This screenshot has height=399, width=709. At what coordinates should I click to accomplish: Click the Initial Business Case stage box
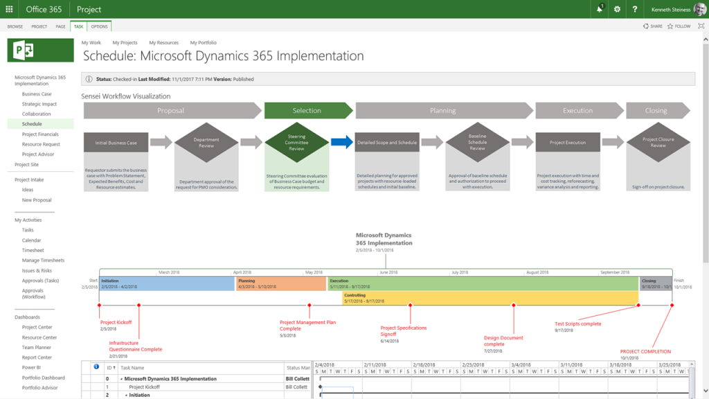(116, 143)
